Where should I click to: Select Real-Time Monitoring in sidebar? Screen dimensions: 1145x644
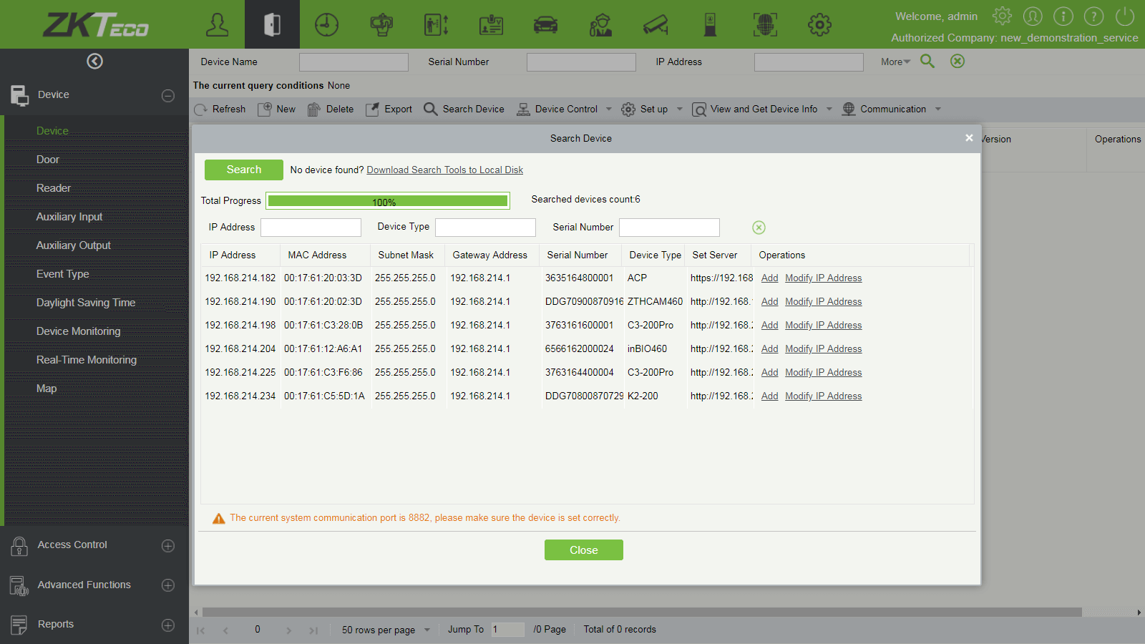[87, 360]
